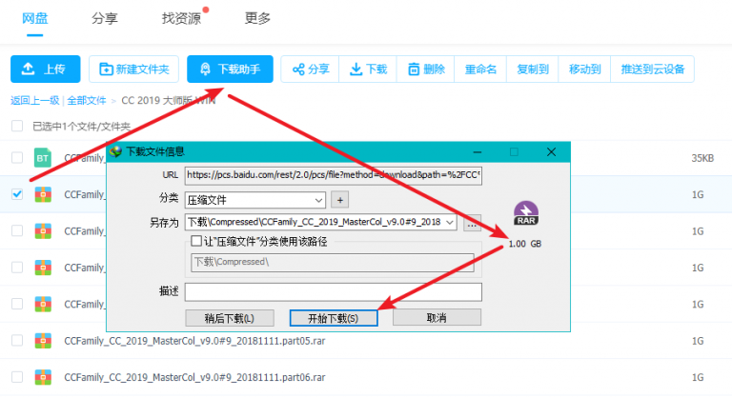Click 推送到云设备 in the toolbar

click(653, 70)
